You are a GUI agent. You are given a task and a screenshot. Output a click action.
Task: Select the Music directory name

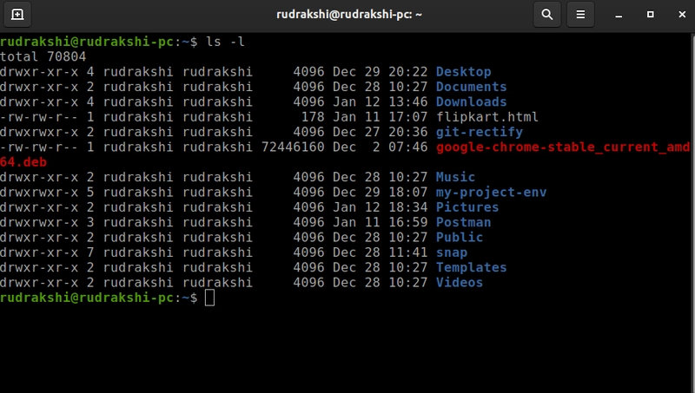point(455,177)
